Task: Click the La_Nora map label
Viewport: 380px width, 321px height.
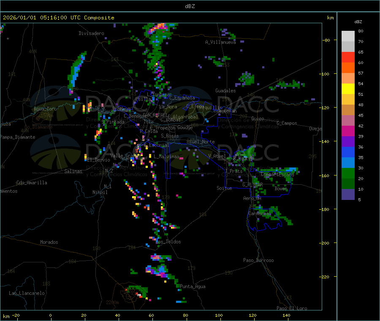Action: 168,107
